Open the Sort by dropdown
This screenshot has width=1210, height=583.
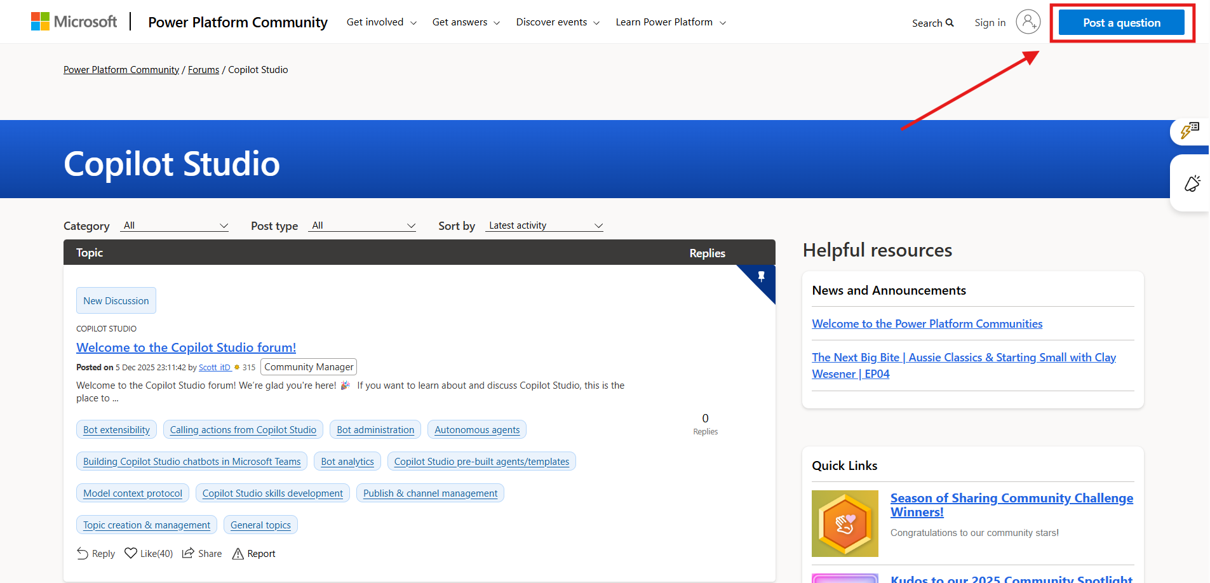pos(544,225)
